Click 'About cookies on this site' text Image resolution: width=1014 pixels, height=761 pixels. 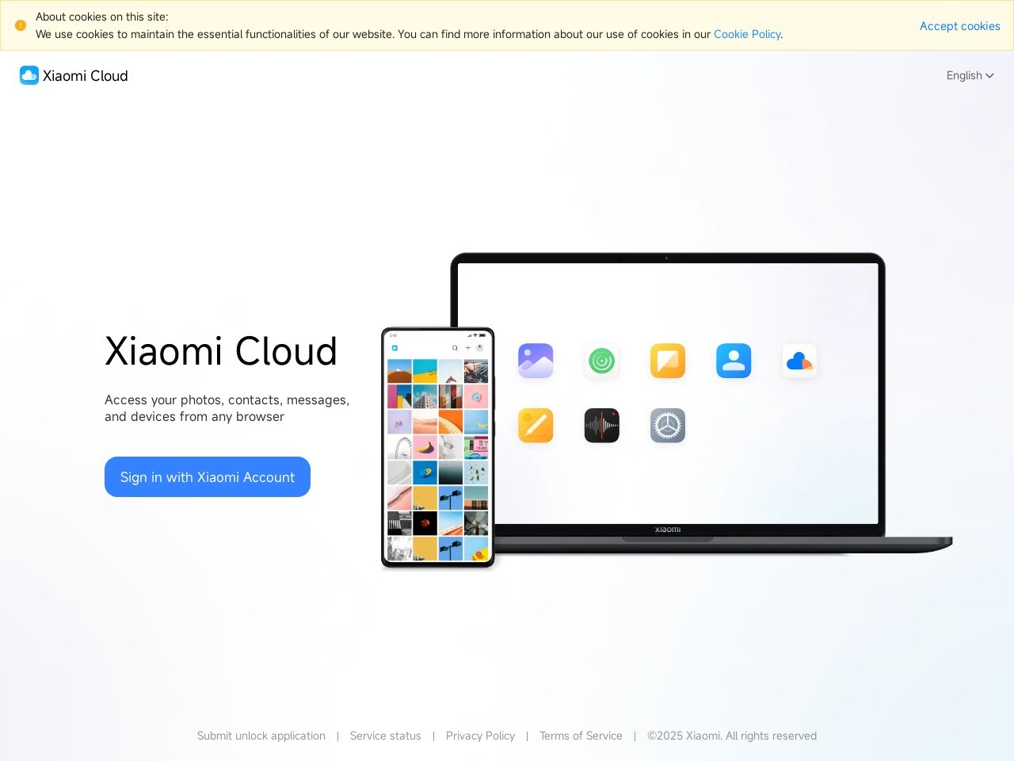[102, 17]
